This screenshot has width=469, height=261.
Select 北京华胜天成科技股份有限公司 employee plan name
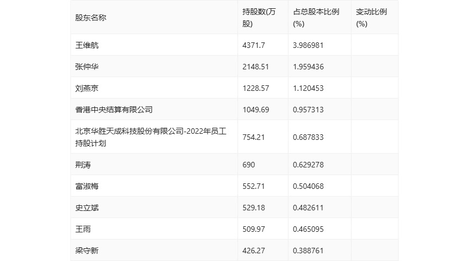pyautogui.click(x=151, y=137)
